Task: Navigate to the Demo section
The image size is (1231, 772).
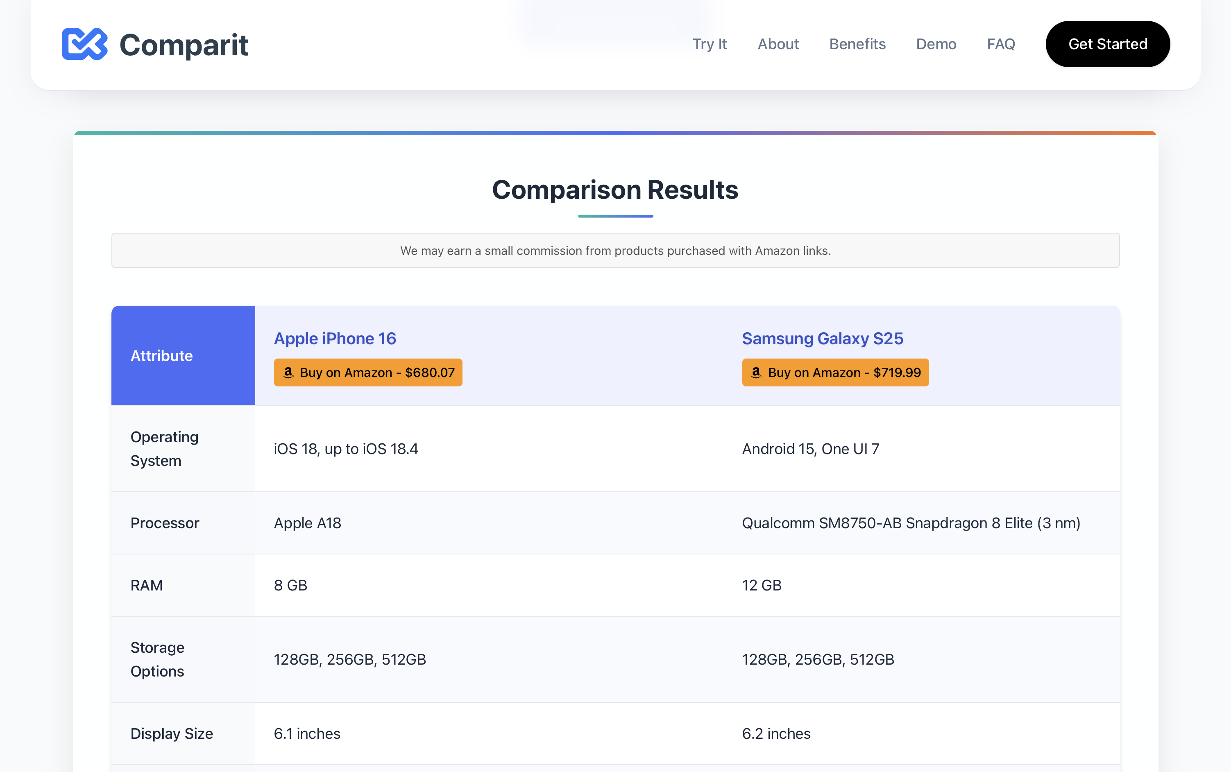Action: [936, 44]
